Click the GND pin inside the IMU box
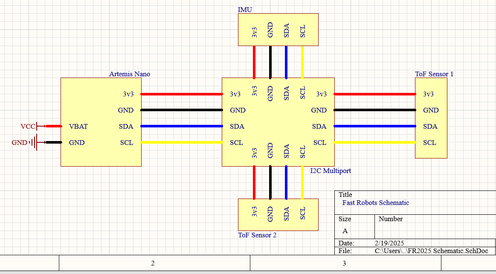 tap(270, 30)
